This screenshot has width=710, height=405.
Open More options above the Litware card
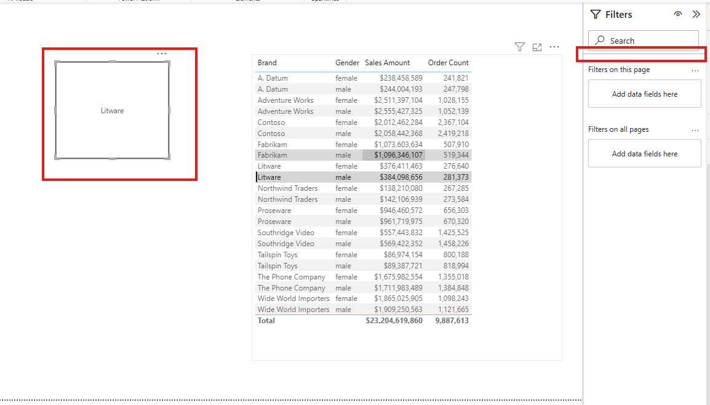coord(162,54)
